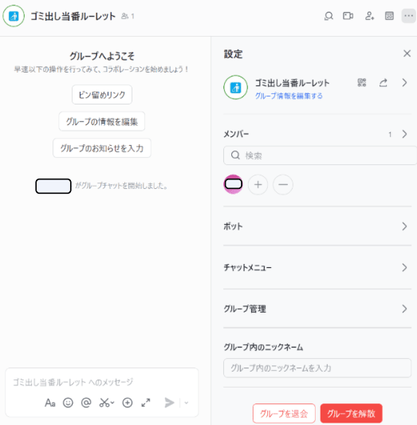Click the minus remove-member circle button
The height and width of the screenshot is (425, 417).
[x=283, y=184]
